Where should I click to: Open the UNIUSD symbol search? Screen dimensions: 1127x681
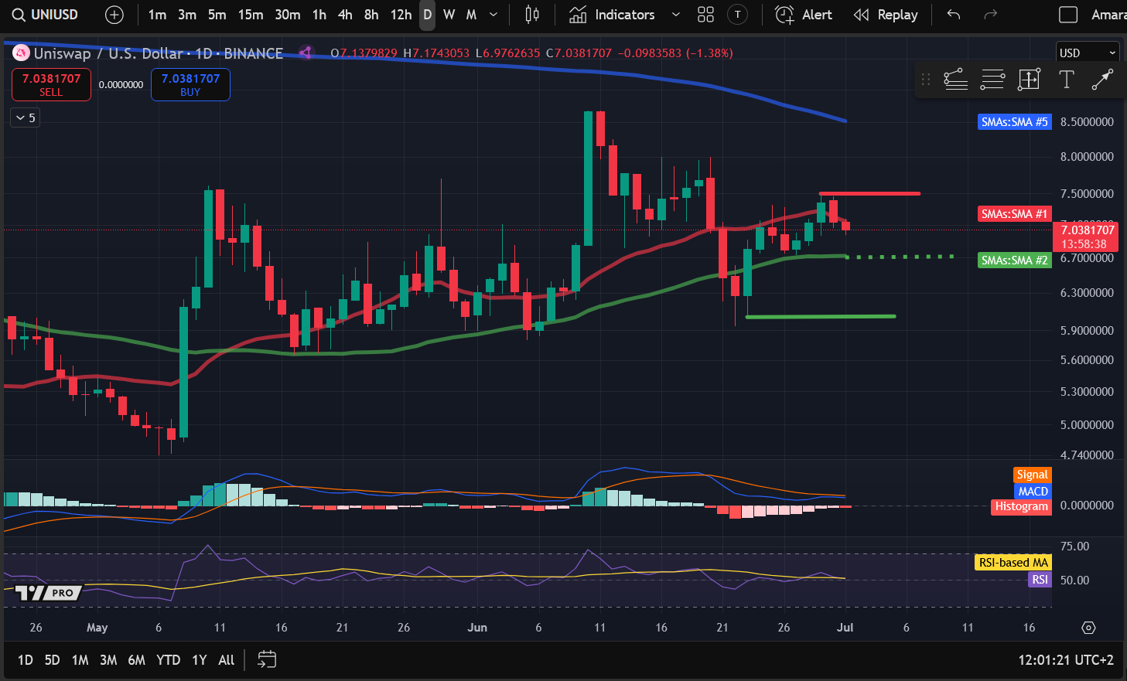coord(45,15)
